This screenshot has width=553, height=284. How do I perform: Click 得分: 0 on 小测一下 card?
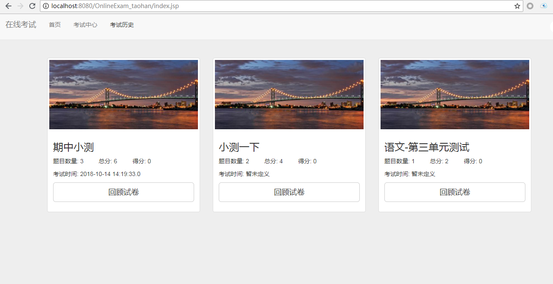coord(308,161)
